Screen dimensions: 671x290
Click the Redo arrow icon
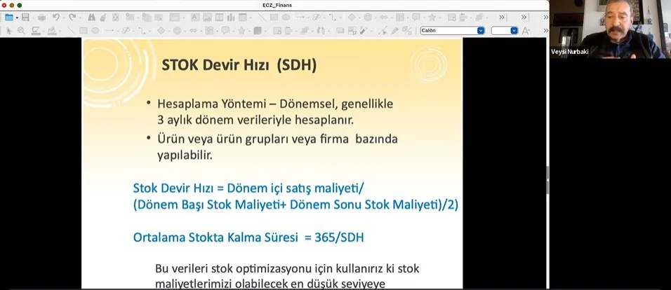[72, 17]
